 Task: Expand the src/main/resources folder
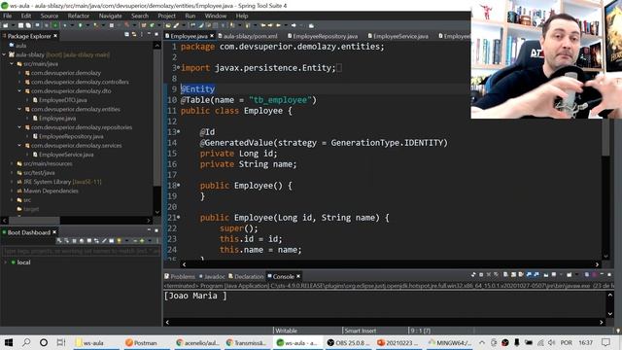point(12,163)
